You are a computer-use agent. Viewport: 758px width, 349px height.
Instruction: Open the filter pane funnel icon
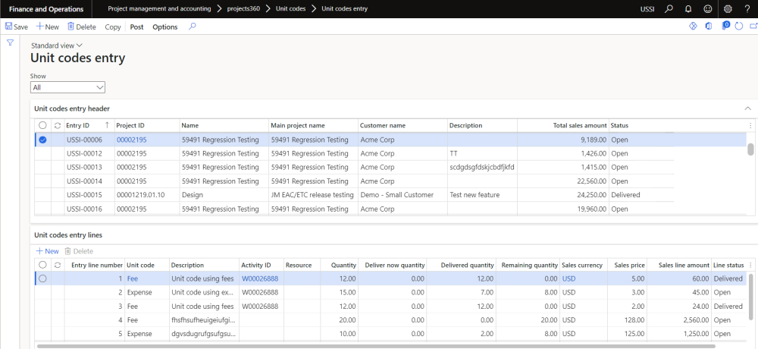[x=10, y=42]
